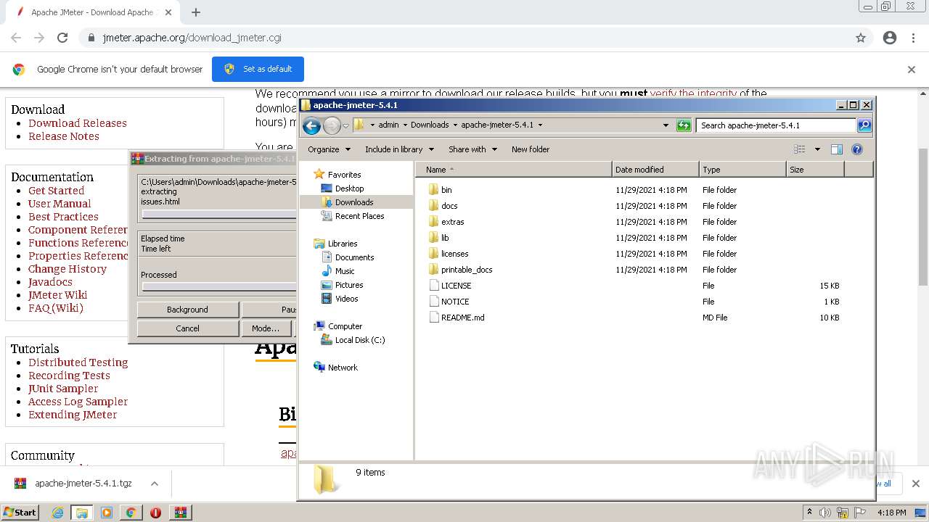Click the Change your view icon
929x522 pixels.
coord(799,149)
